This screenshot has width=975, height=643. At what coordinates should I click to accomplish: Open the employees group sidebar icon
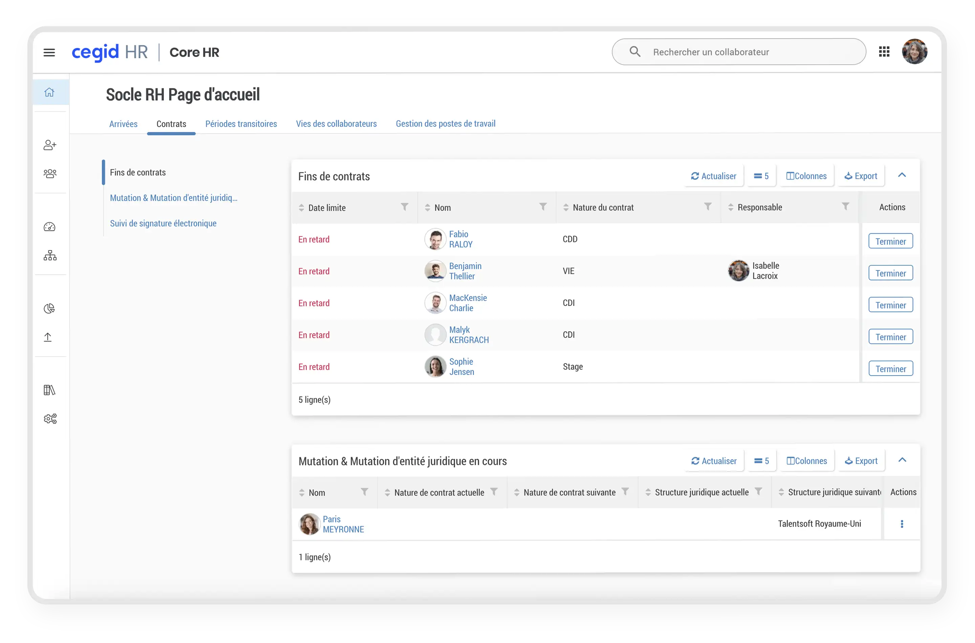50,174
